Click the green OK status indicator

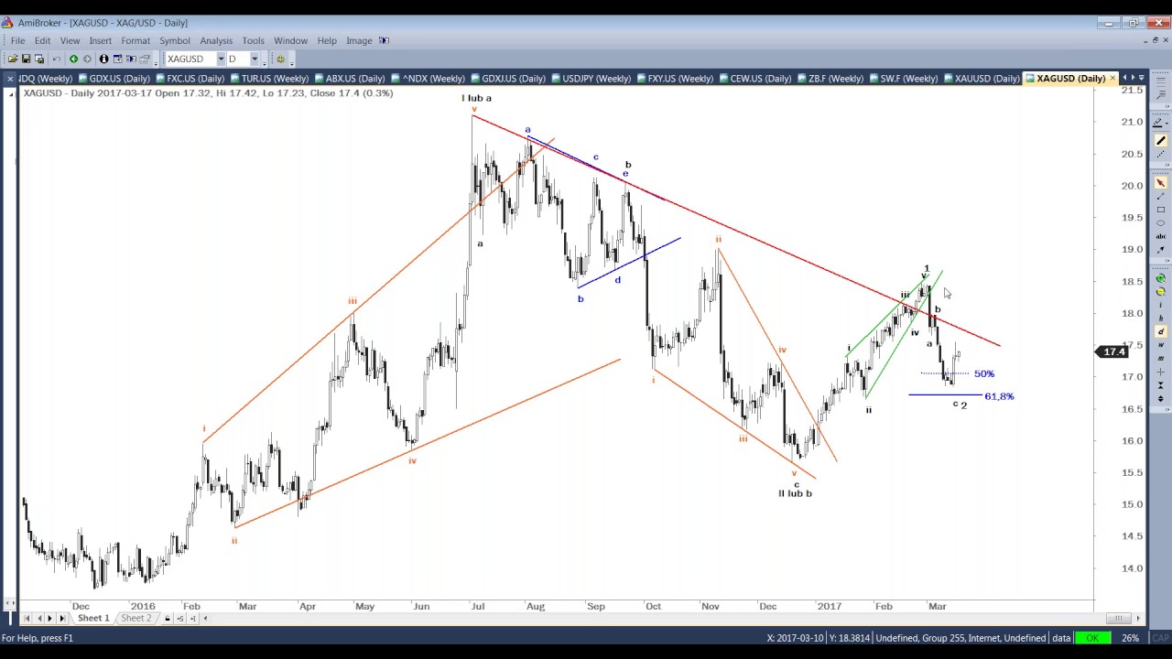(1092, 638)
